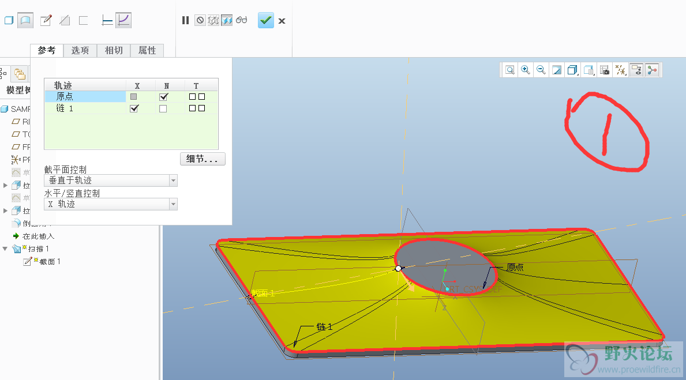Click the thin feature icon
The height and width of the screenshot is (380, 686).
pyautogui.click(x=83, y=20)
